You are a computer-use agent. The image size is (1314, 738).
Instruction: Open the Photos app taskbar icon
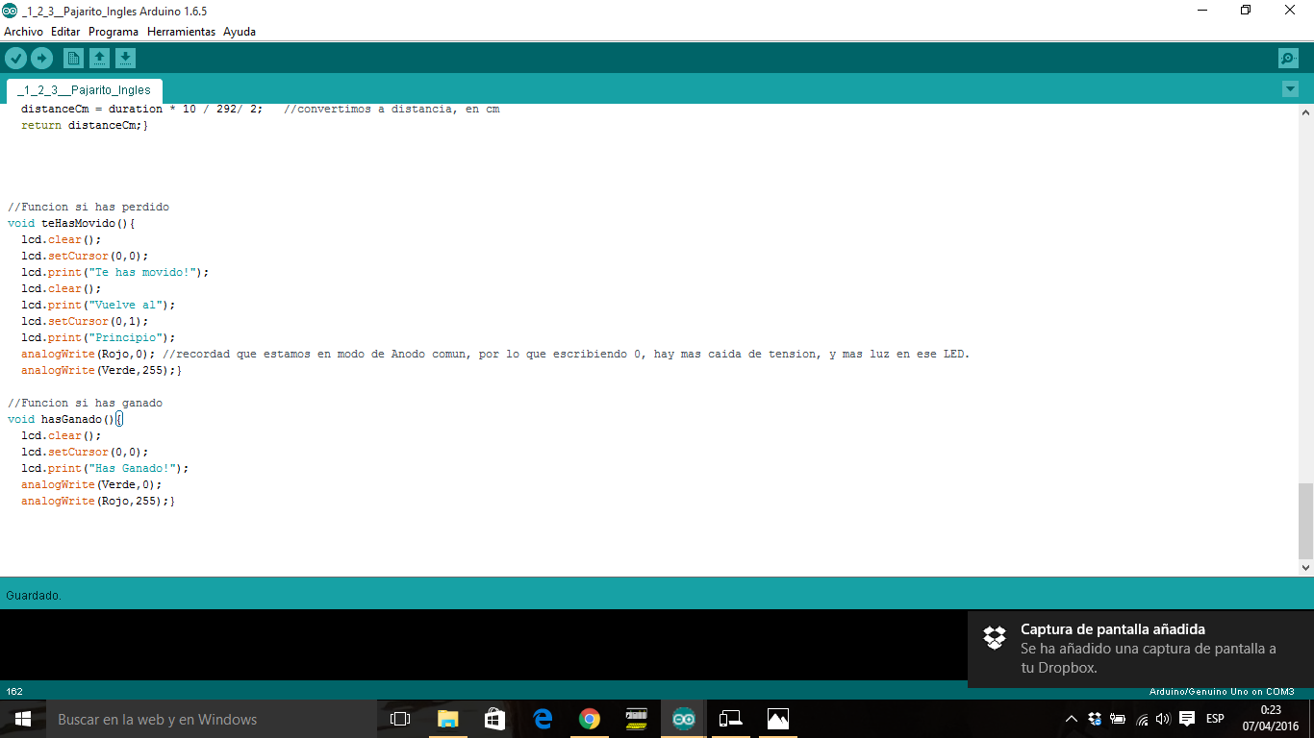pyautogui.click(x=778, y=719)
